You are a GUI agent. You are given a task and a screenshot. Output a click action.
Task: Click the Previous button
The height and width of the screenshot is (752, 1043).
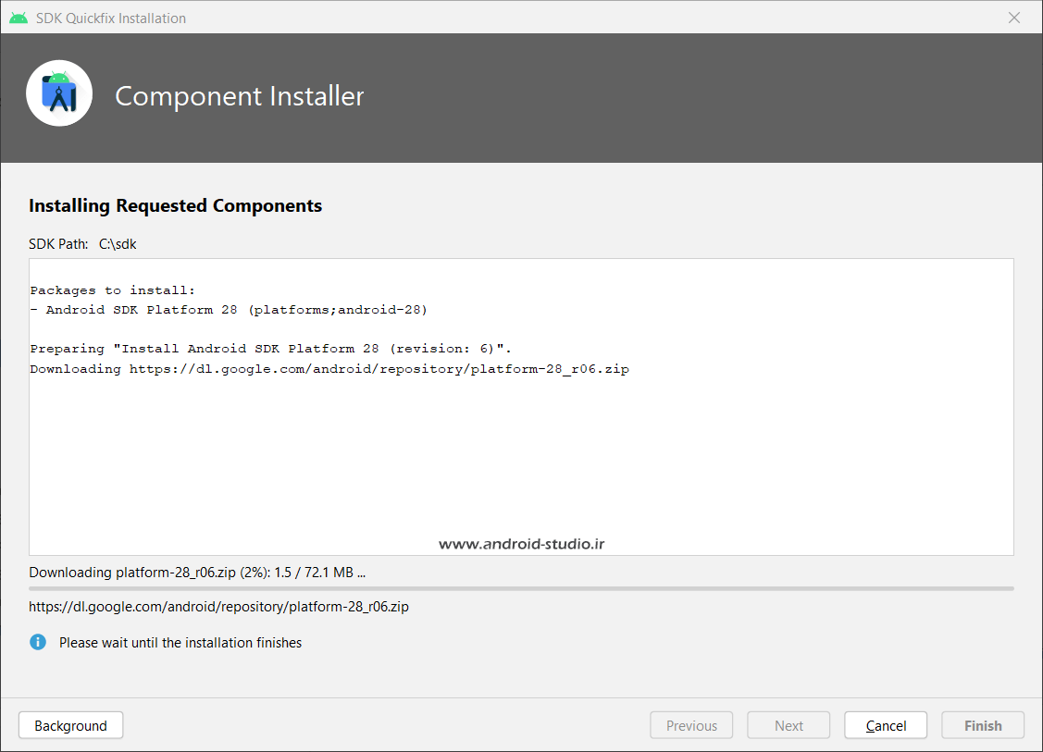pyautogui.click(x=691, y=726)
